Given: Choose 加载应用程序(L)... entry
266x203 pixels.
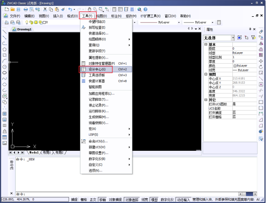Looking at the screenshot, I should coord(107,93).
